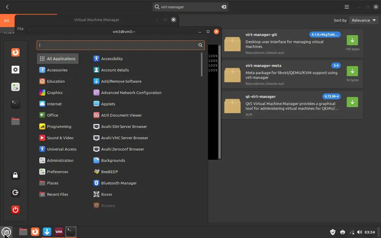This screenshot has height=238, width=381.
Task: Select Accessories category
Action: point(58,70)
